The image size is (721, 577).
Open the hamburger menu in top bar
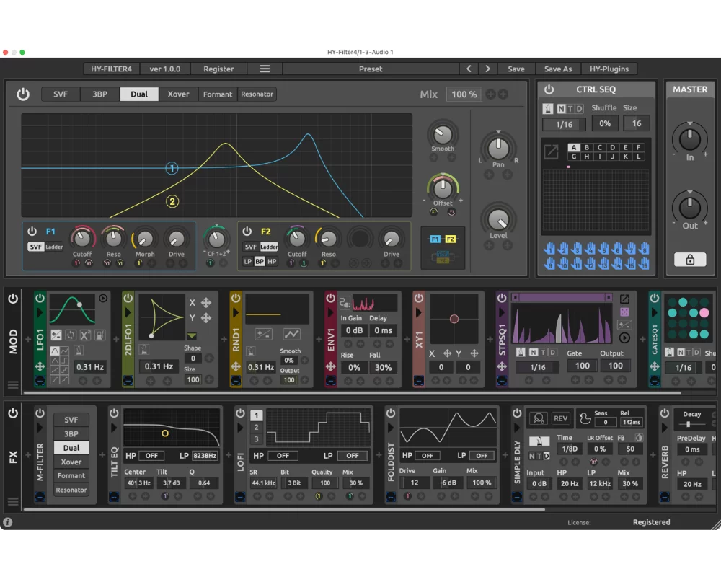click(x=265, y=69)
